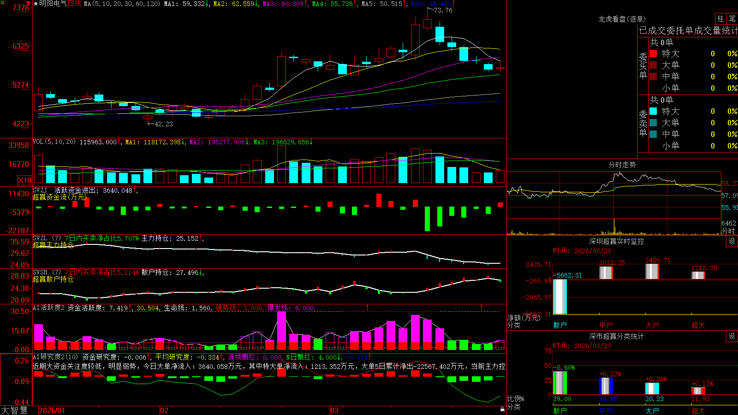Switch to 笔 tick view in 龙虎看盘
The height and width of the screenshot is (415, 738).
tap(732, 18)
